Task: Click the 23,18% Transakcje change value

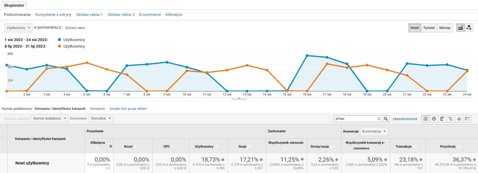Action: coord(409,159)
